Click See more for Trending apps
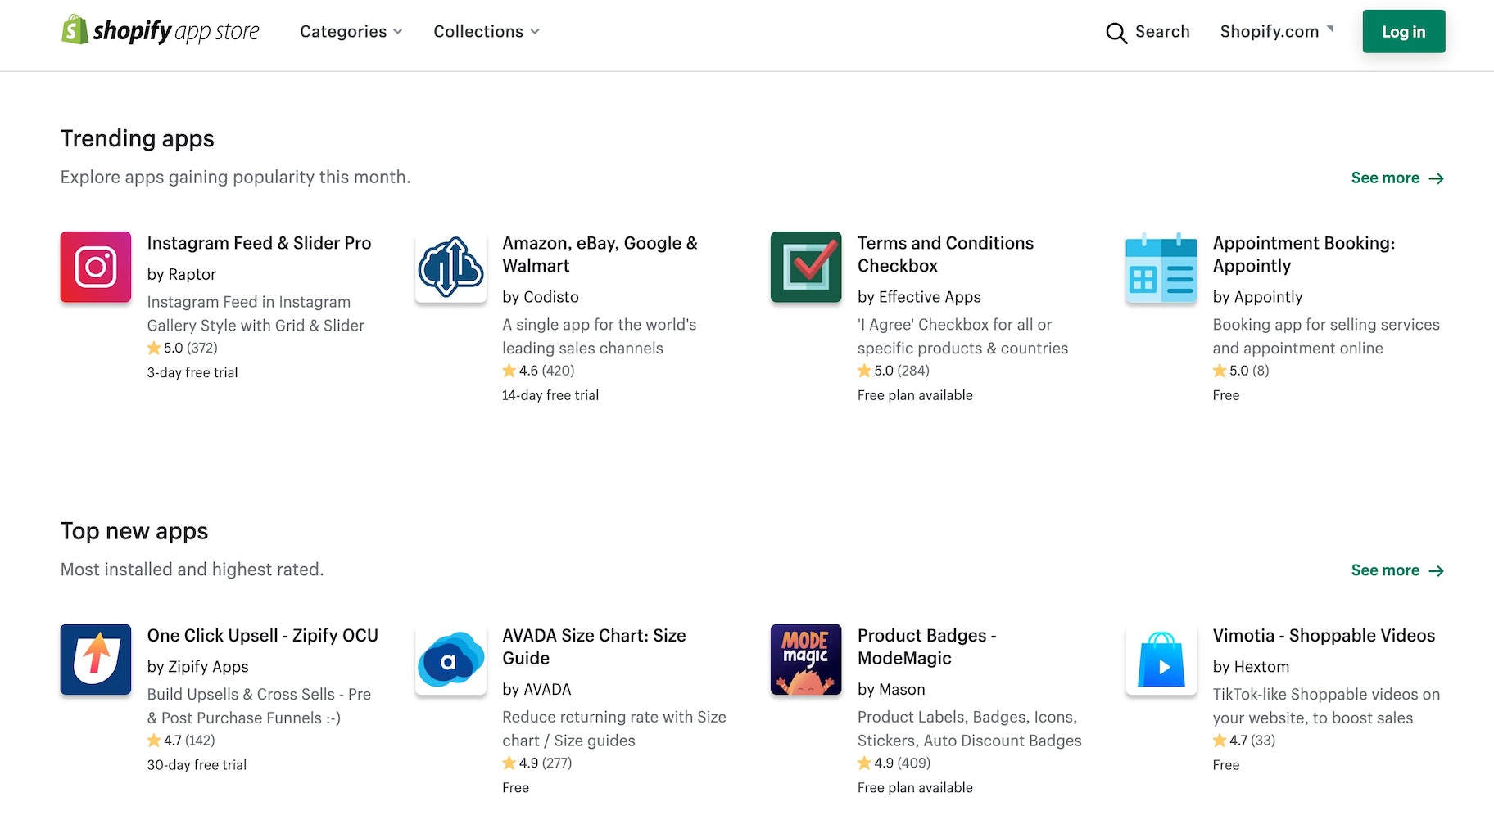The image size is (1494, 824). point(1397,178)
